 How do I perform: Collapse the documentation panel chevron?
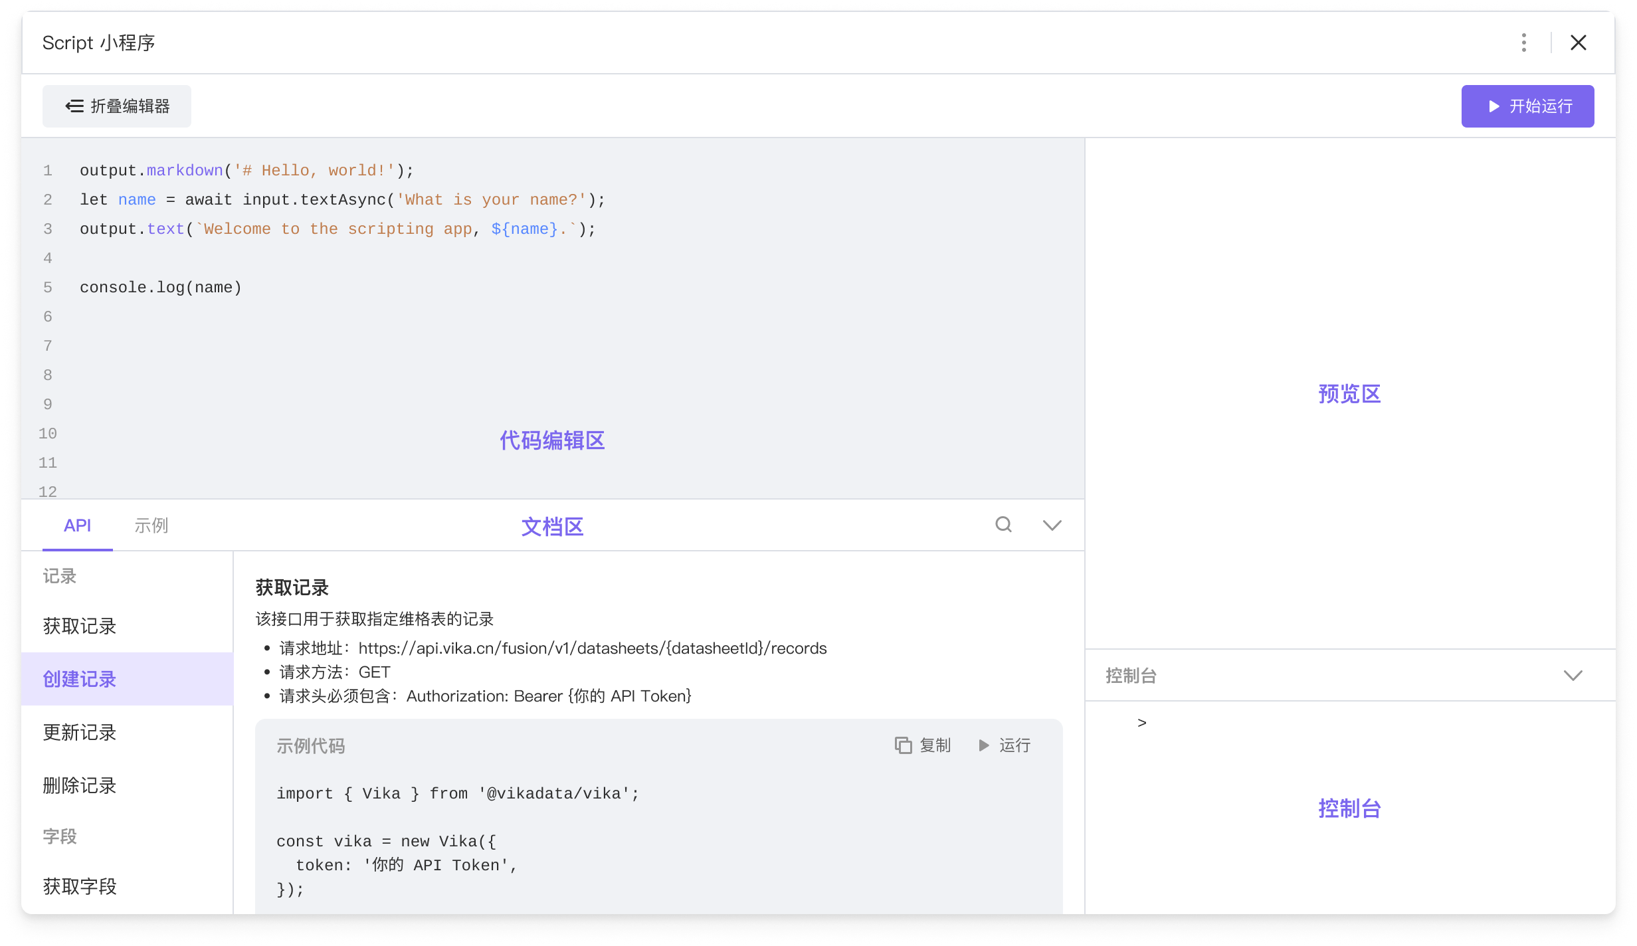point(1052,525)
